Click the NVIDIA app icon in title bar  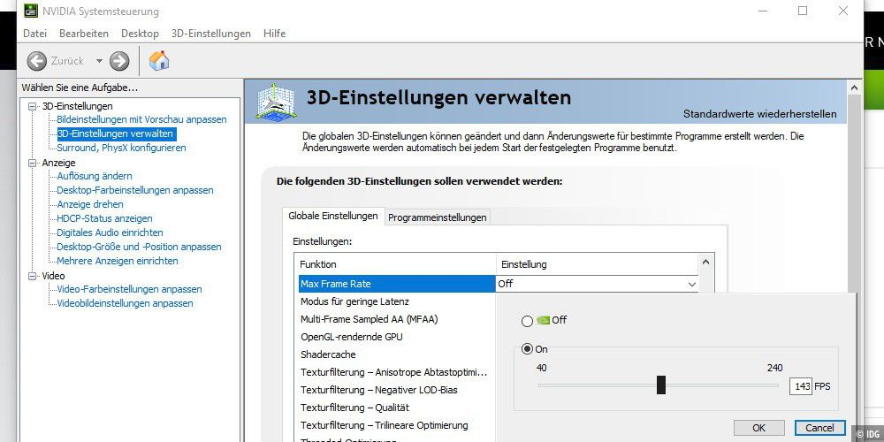[31, 11]
